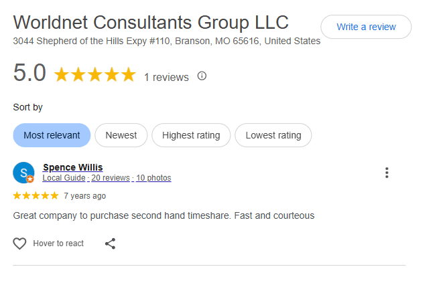Sort reviews by Newest
The width and height of the screenshot is (441, 285).
[x=121, y=135]
